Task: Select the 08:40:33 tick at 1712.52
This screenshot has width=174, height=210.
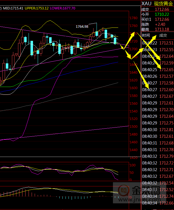Action: click(157, 190)
